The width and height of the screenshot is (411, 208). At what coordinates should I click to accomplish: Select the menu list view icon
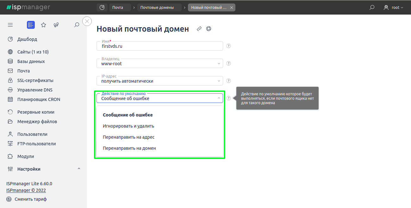point(31,25)
